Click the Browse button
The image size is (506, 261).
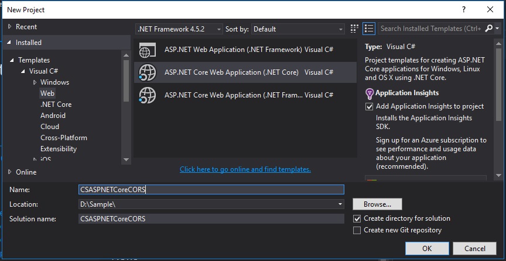(377, 204)
